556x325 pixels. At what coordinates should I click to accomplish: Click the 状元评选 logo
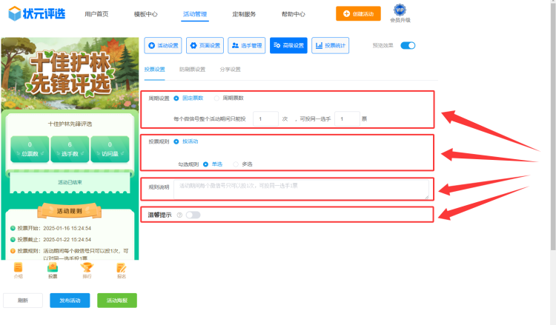[x=37, y=13]
